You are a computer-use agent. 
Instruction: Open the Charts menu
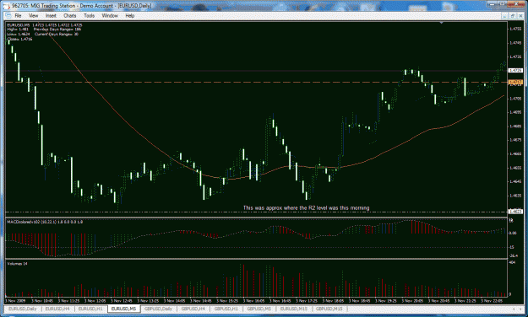[x=70, y=15]
